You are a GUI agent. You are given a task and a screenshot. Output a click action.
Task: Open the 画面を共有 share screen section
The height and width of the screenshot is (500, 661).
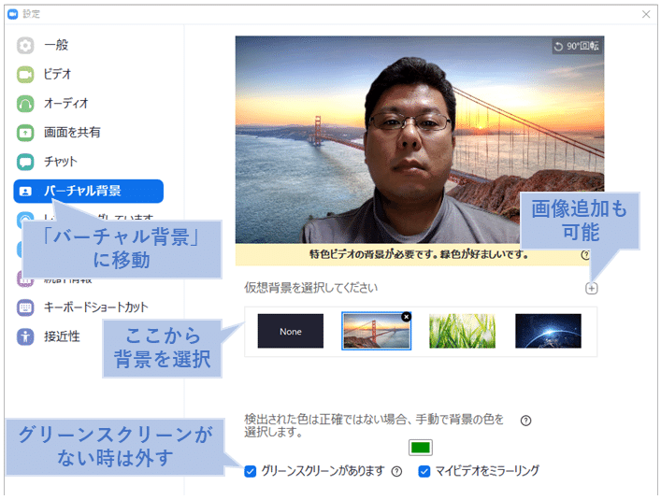point(72,133)
